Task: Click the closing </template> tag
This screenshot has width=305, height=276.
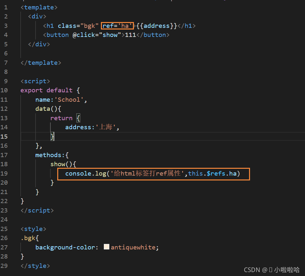Action: (41, 63)
